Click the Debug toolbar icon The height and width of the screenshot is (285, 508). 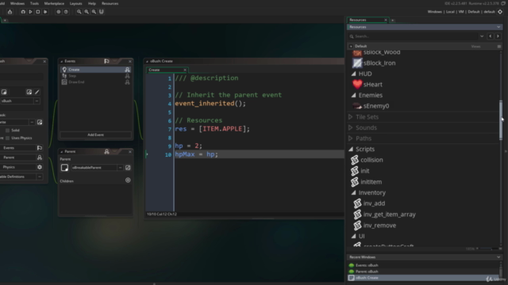pyautogui.click(x=23, y=12)
